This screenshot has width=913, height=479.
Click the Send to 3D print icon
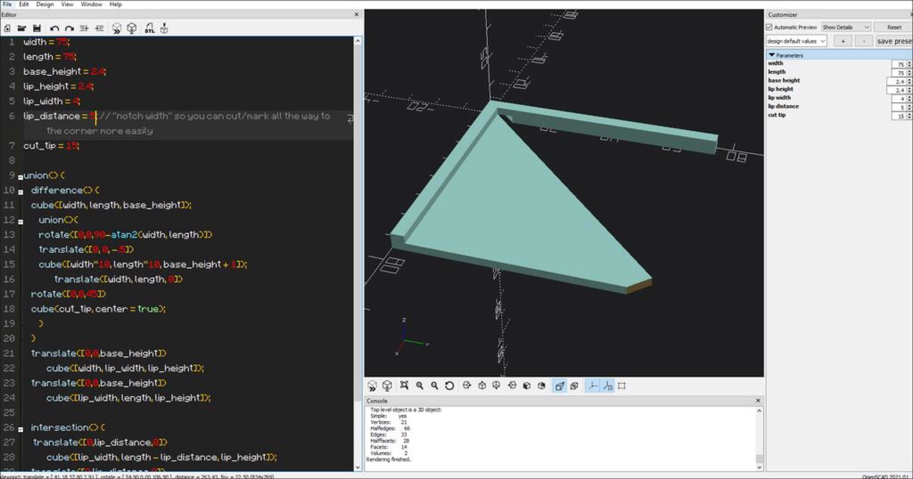pyautogui.click(x=164, y=28)
